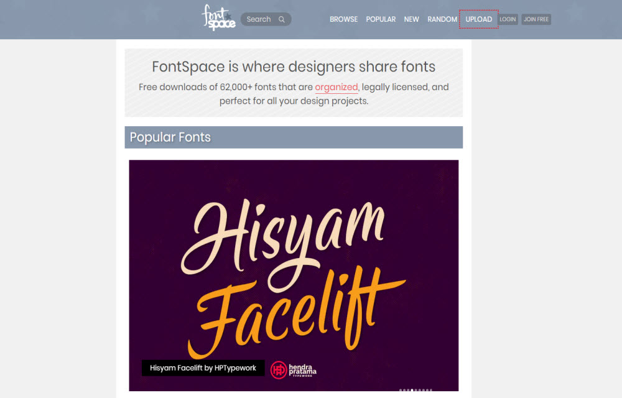The width and height of the screenshot is (622, 398).
Task: Select the second carousel dot
Action: [404, 390]
